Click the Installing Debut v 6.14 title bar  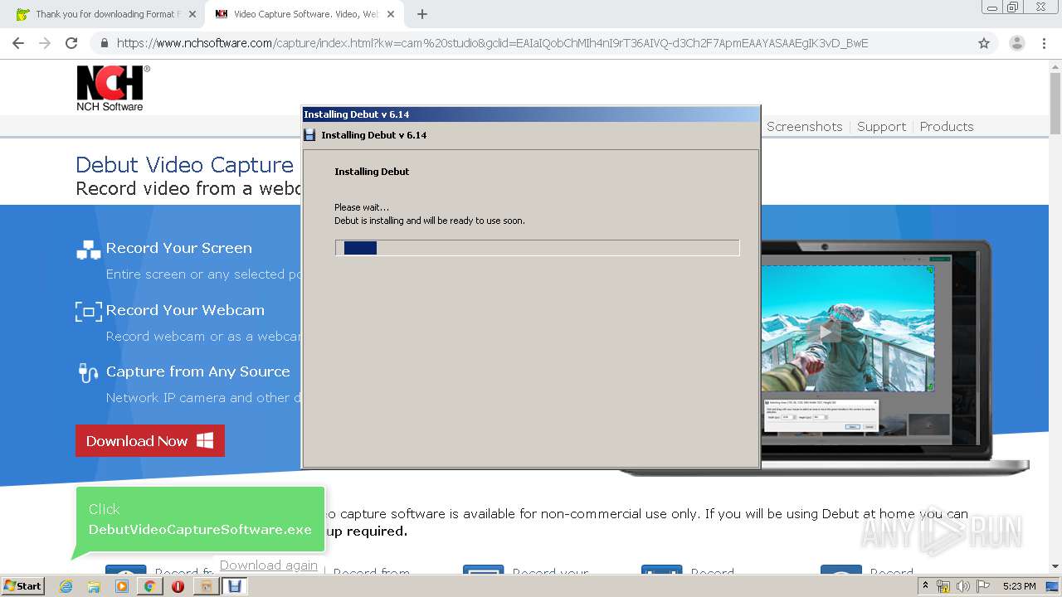coord(531,114)
